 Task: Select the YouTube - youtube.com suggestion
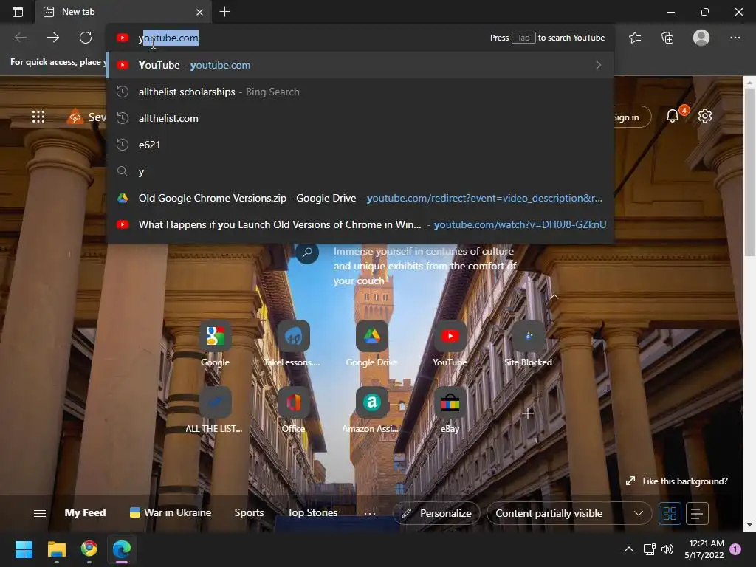(360, 65)
